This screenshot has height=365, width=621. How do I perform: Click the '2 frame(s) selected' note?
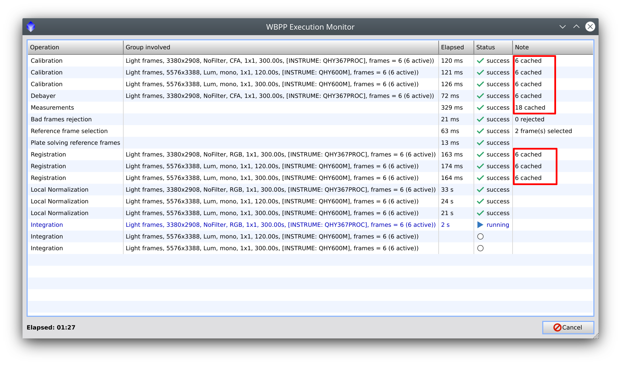pyautogui.click(x=543, y=131)
